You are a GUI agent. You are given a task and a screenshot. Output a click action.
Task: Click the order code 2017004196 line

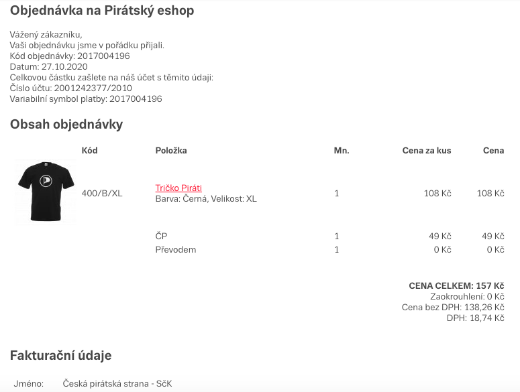(70, 56)
